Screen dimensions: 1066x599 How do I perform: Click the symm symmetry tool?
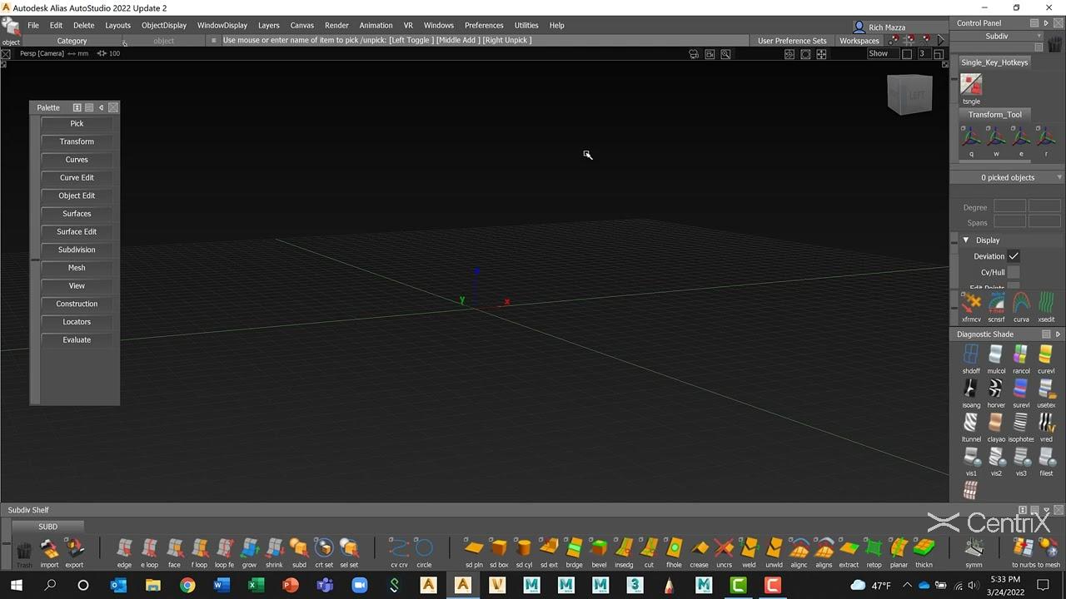point(974,548)
